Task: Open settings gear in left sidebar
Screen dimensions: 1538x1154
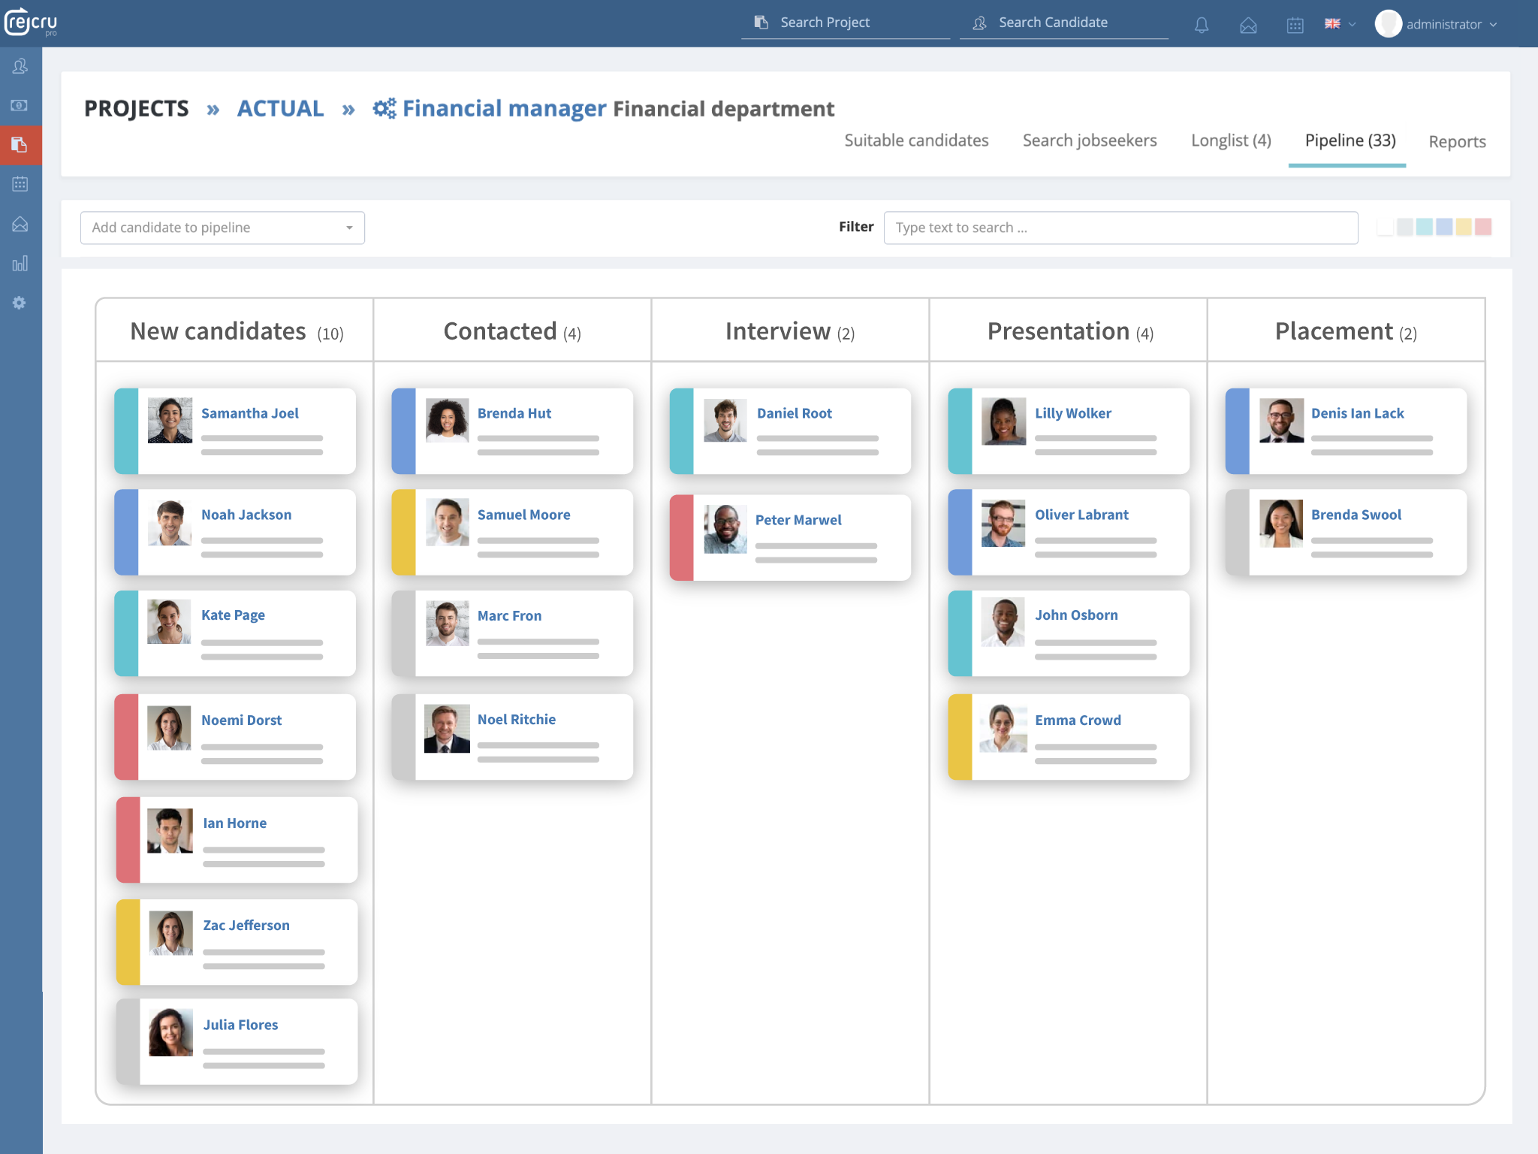Action: tap(20, 303)
